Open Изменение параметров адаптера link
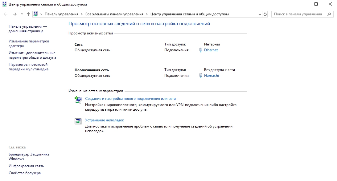 [x=29, y=43]
